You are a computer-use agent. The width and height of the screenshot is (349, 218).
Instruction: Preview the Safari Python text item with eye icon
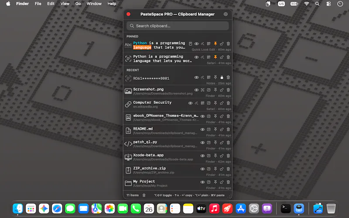[x=196, y=57]
